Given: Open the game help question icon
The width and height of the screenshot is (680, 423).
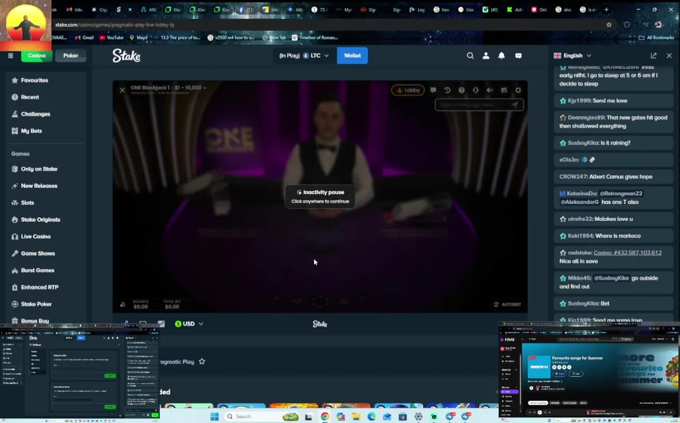Looking at the screenshot, I should tap(461, 90).
